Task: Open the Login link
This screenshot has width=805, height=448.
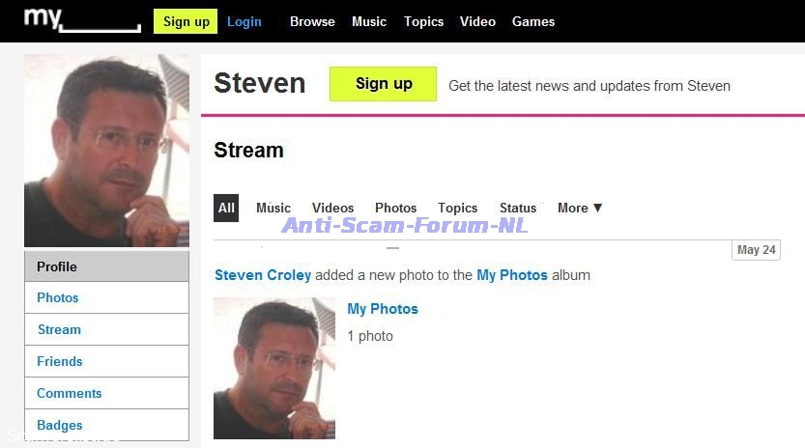Action: pos(244,21)
